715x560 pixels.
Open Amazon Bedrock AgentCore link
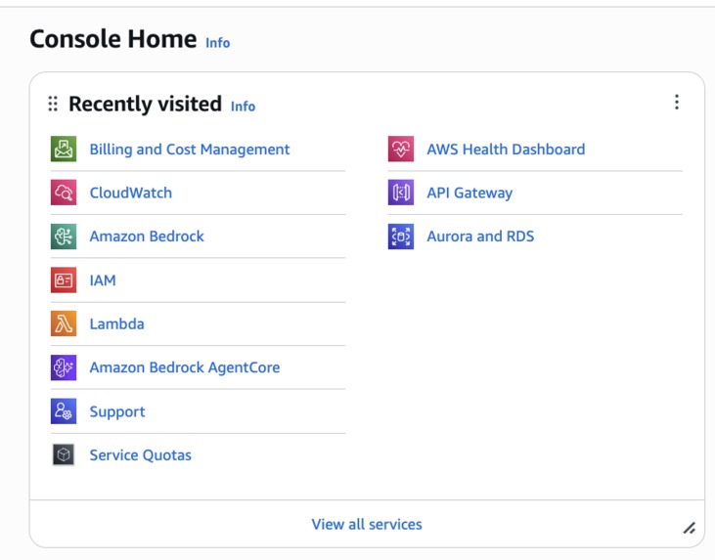point(185,367)
